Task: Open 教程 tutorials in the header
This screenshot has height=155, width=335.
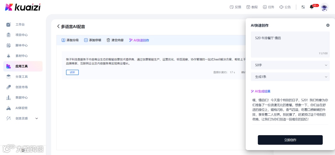Action: (x=252, y=7)
